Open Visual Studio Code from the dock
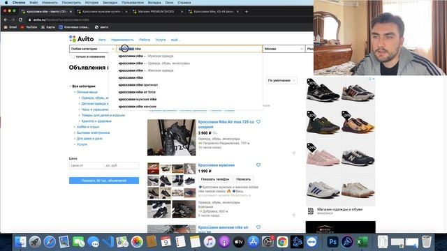The image size is (447, 251). coord(108,242)
